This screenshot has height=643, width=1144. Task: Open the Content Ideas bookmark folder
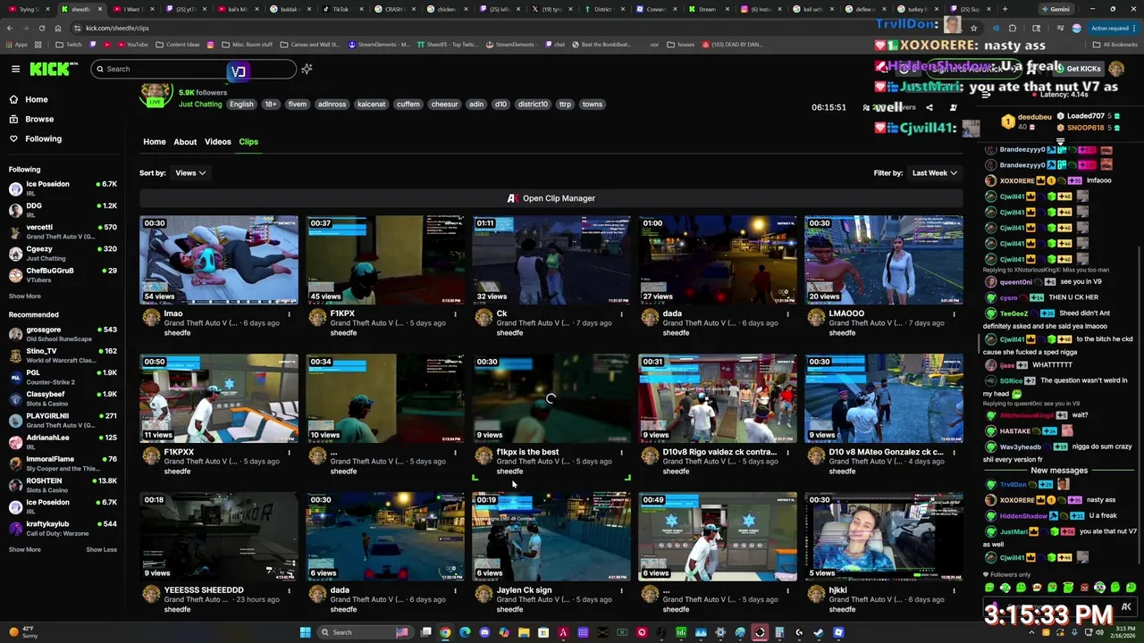click(178, 45)
